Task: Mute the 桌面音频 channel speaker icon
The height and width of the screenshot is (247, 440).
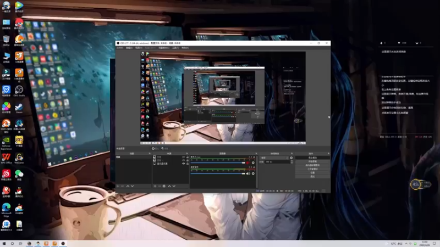Action: tap(248, 173)
